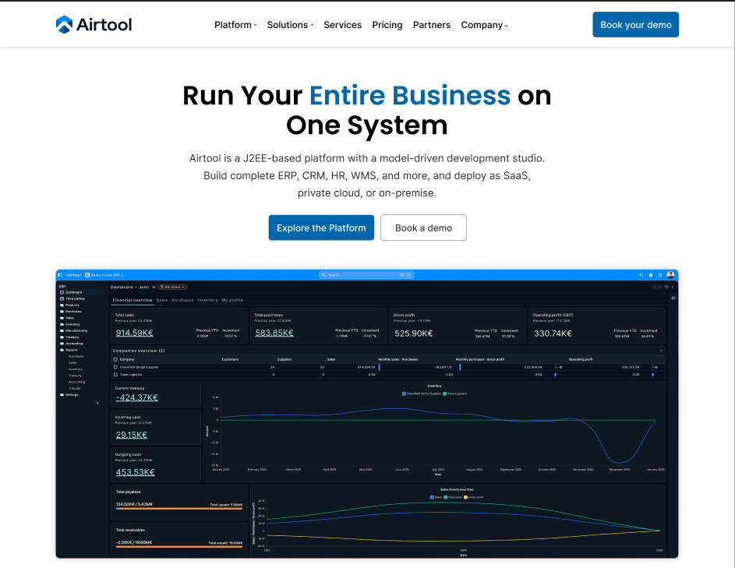Open the Services page
This screenshot has height=568, width=735.
(x=342, y=25)
